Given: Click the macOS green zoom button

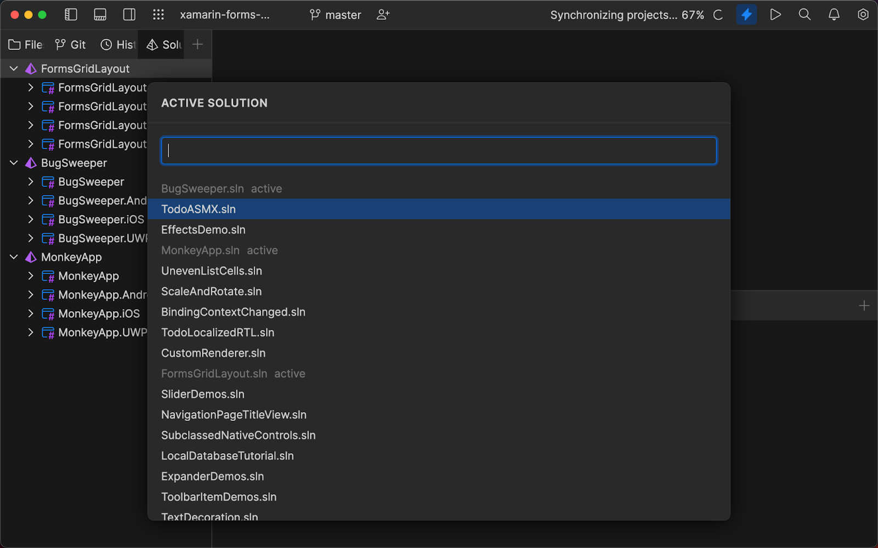Looking at the screenshot, I should pyautogui.click(x=42, y=15).
